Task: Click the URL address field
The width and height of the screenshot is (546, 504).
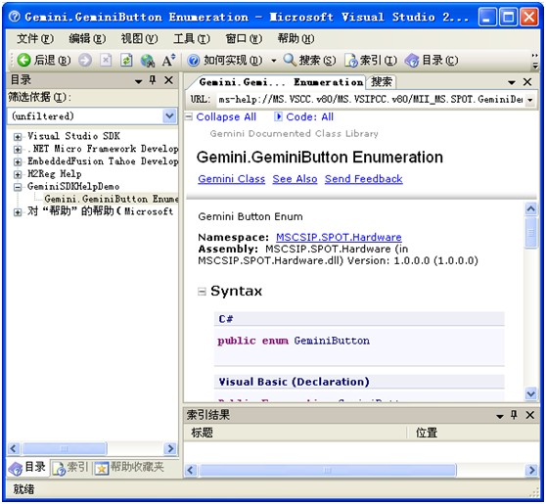Action: (371, 100)
